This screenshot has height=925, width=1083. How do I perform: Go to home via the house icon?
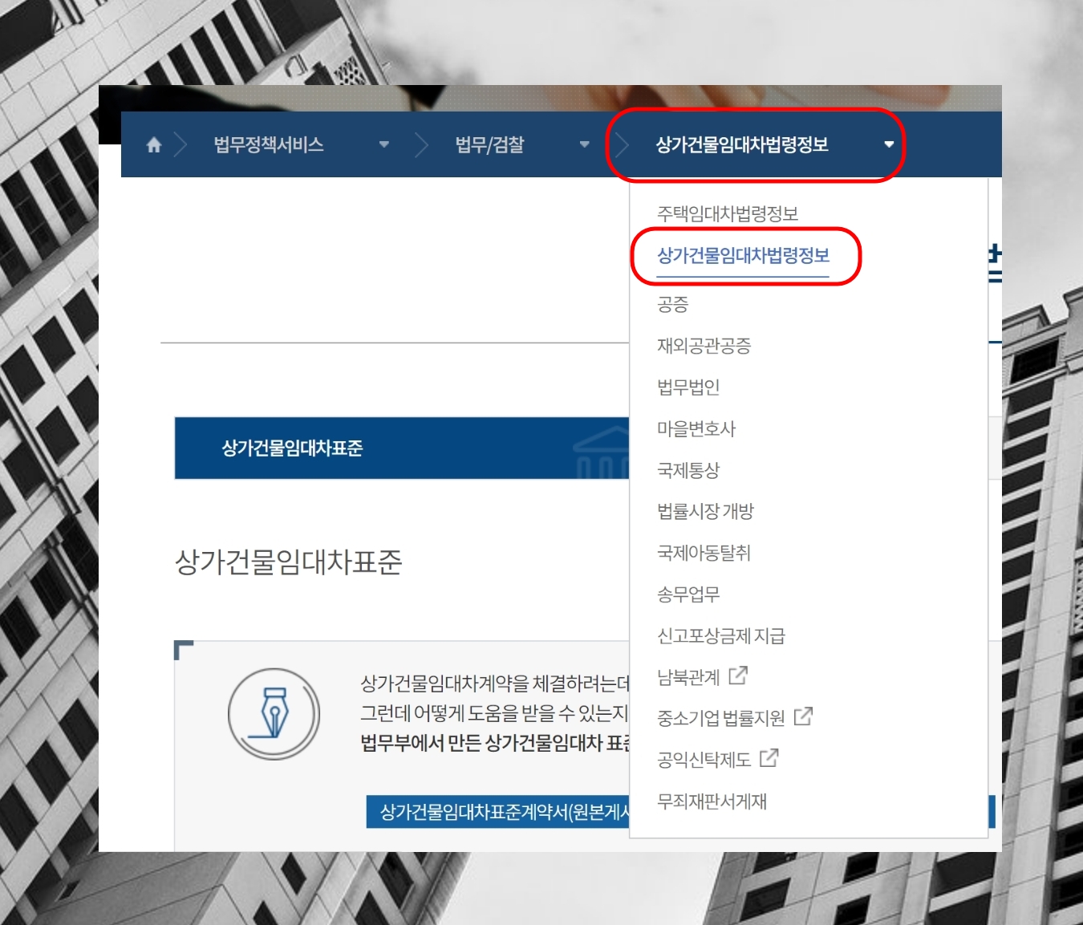[x=154, y=145]
